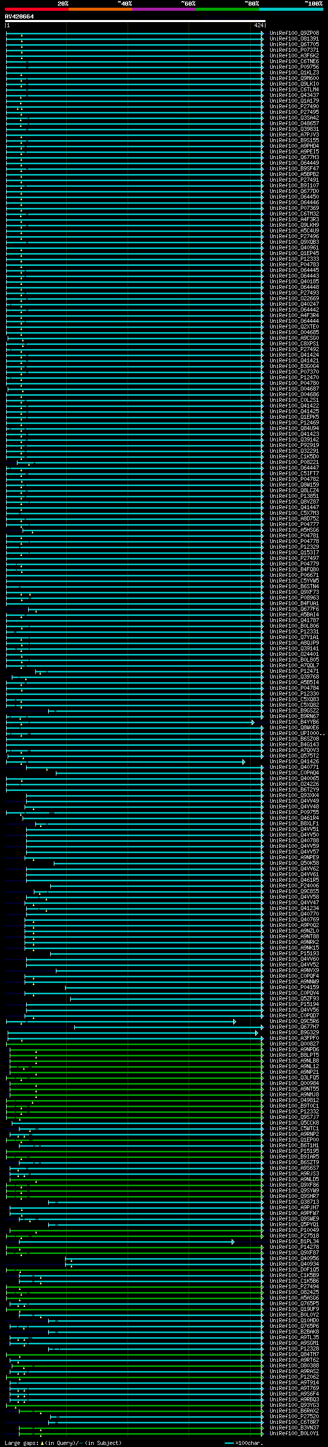Click the red 20% identity legend segment

pos(36,10)
